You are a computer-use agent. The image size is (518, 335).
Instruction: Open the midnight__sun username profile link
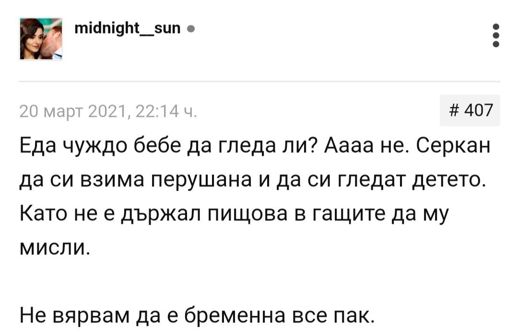point(128,29)
